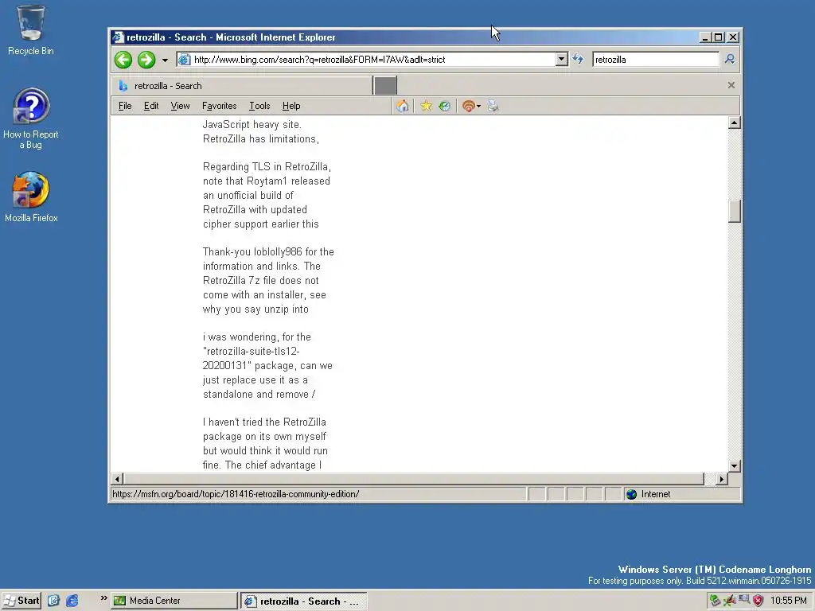Open the recent pages dropdown beside Forward
The width and height of the screenshot is (815, 611).
tap(165, 60)
